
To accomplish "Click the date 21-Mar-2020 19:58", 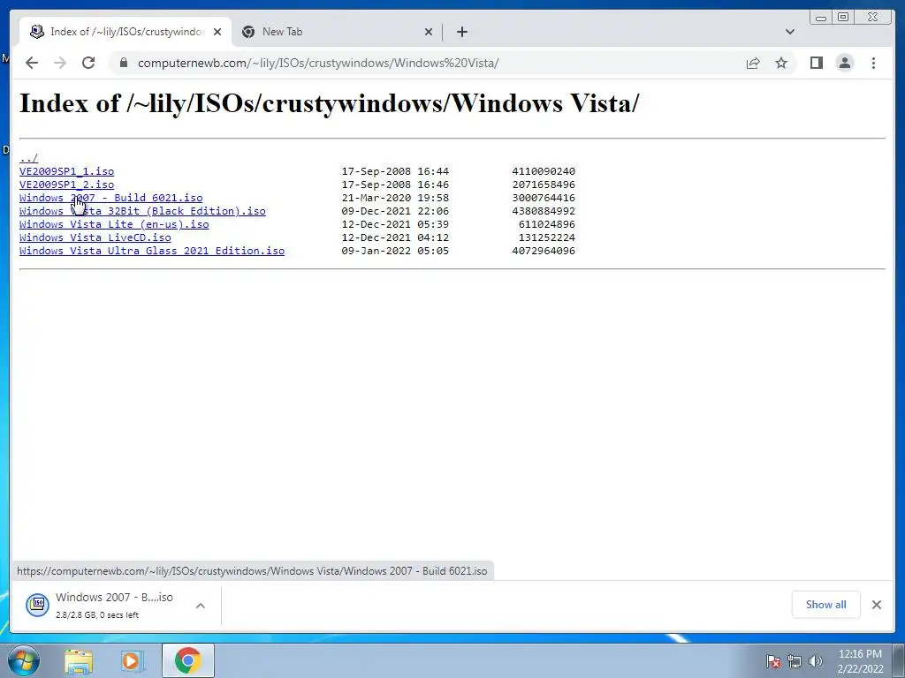I will 395,198.
